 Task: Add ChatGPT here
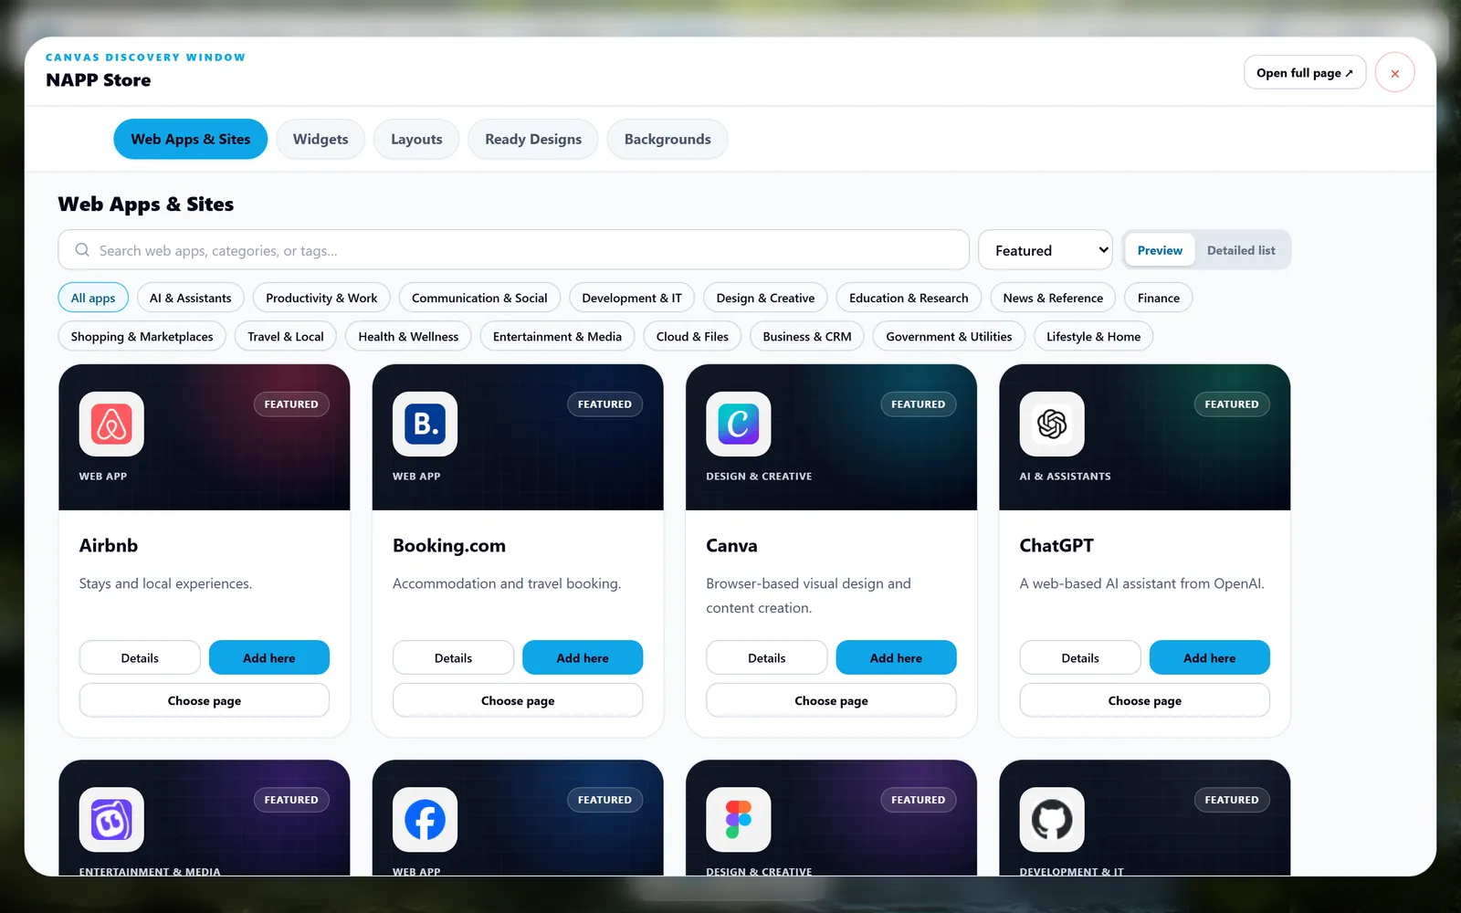(1209, 657)
